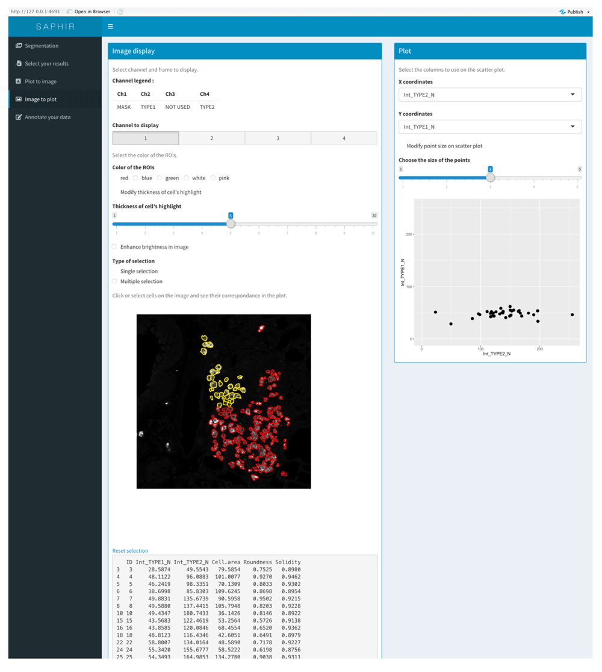602x672 pixels.
Task: Select the white ROI color option
Action: [x=186, y=178]
